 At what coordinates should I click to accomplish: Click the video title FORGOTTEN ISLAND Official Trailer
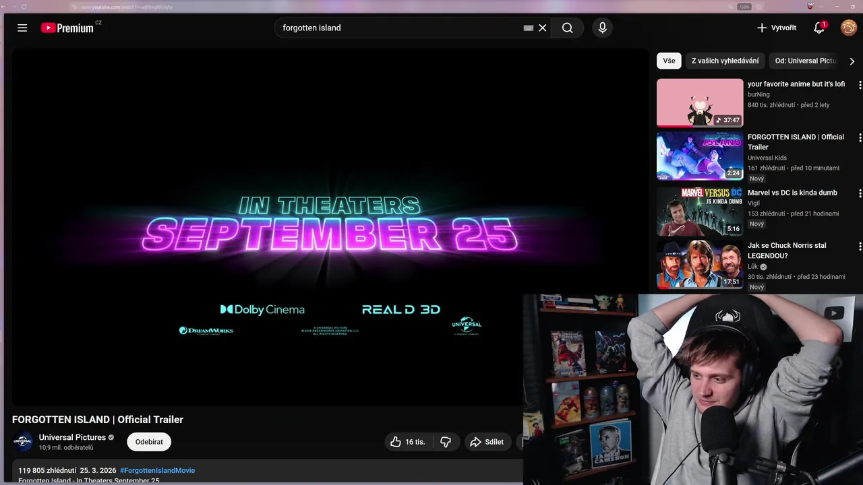point(98,419)
